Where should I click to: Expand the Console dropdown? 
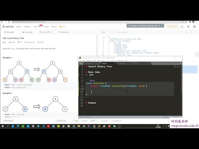point(105,121)
